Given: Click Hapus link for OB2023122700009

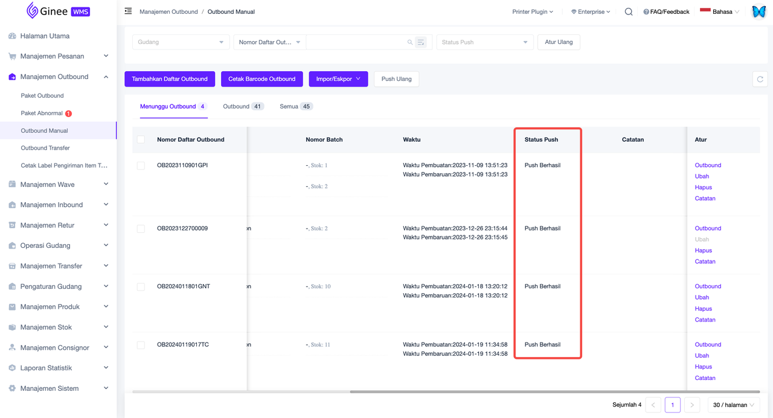Looking at the screenshot, I should pos(703,250).
